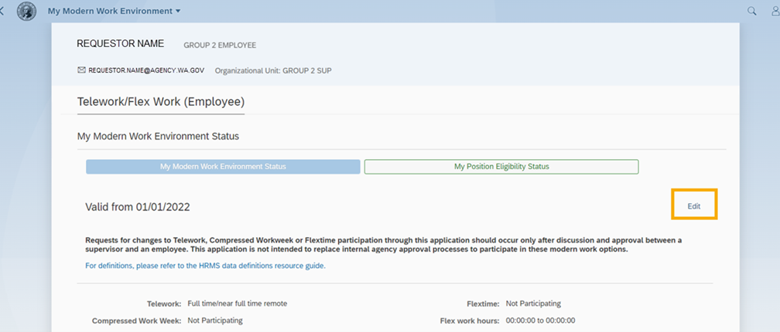The width and height of the screenshot is (780, 332).
Task: Switch to My Position Eligibility Status view
Action: pyautogui.click(x=501, y=167)
